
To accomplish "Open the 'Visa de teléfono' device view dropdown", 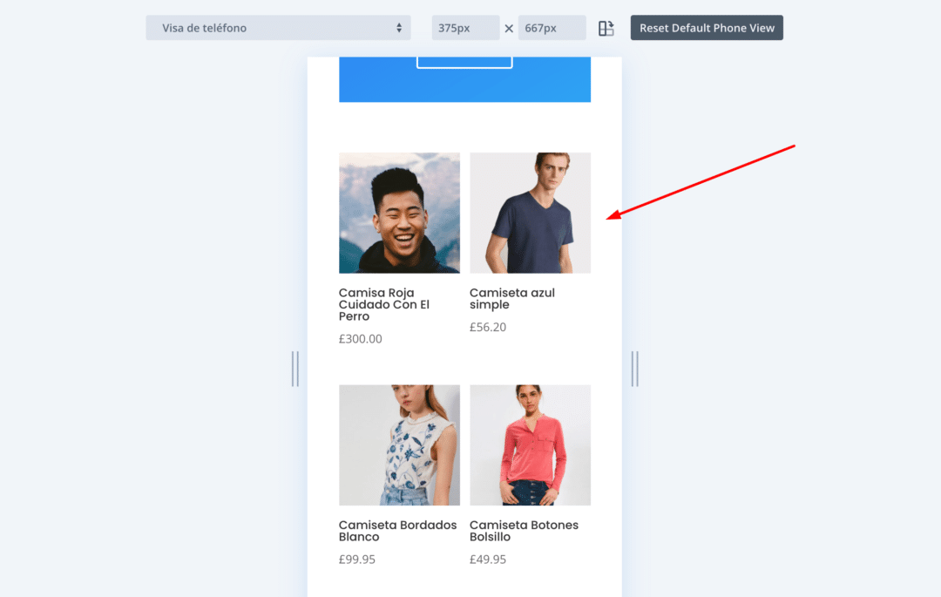I will (278, 28).
